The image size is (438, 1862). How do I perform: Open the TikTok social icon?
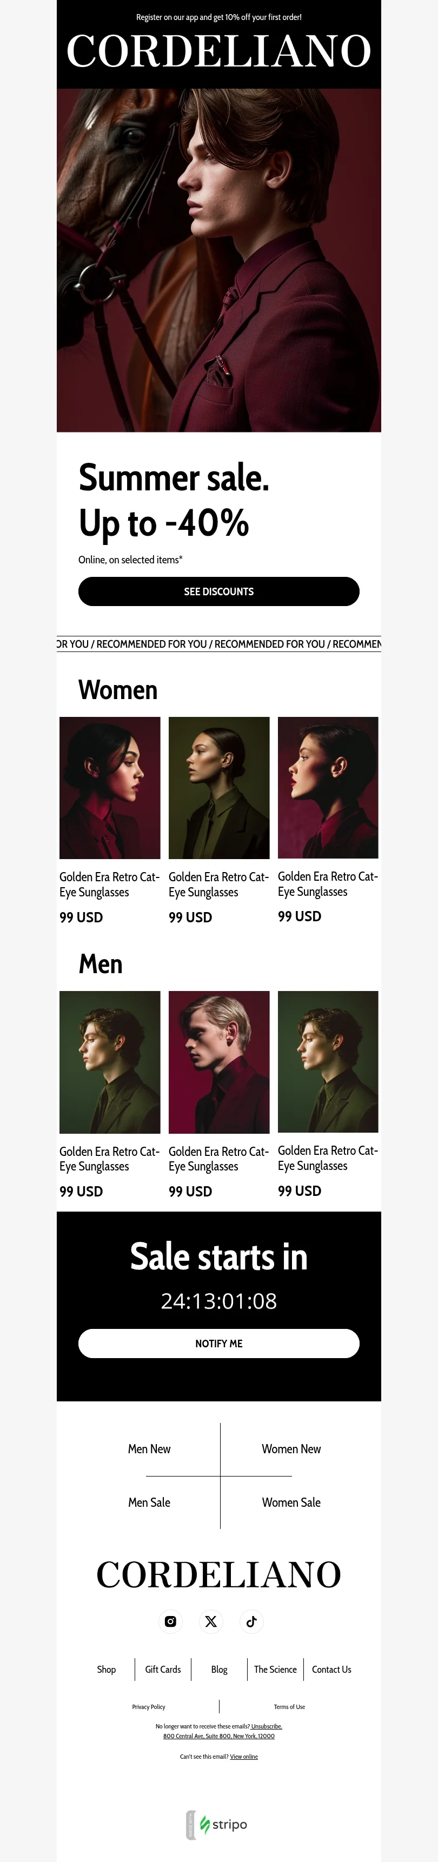click(x=251, y=1621)
